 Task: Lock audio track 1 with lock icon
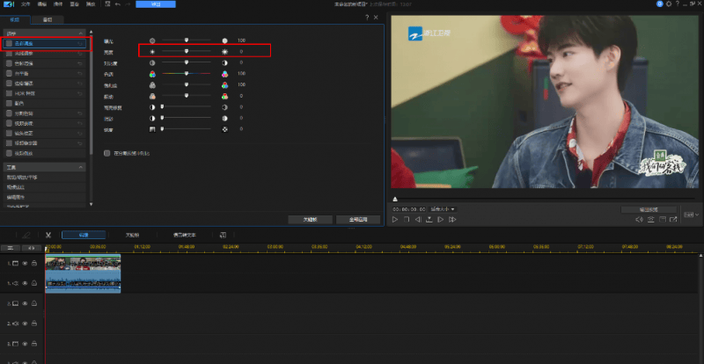coord(33,283)
